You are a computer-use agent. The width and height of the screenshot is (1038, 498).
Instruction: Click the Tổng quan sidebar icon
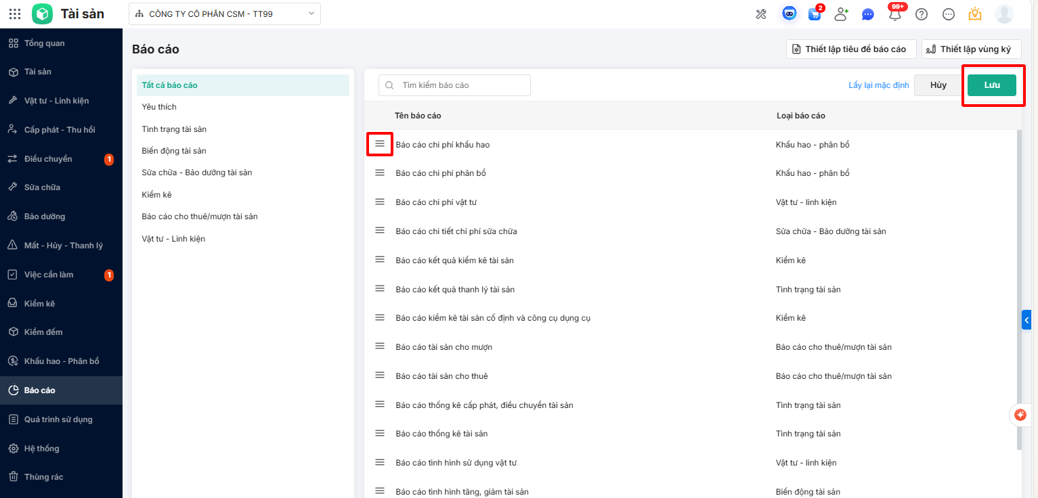click(x=13, y=43)
